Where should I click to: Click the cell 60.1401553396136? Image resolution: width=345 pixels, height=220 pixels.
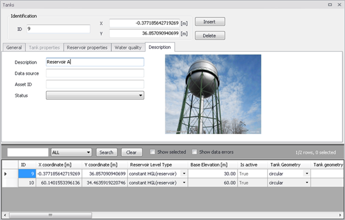point(59,183)
